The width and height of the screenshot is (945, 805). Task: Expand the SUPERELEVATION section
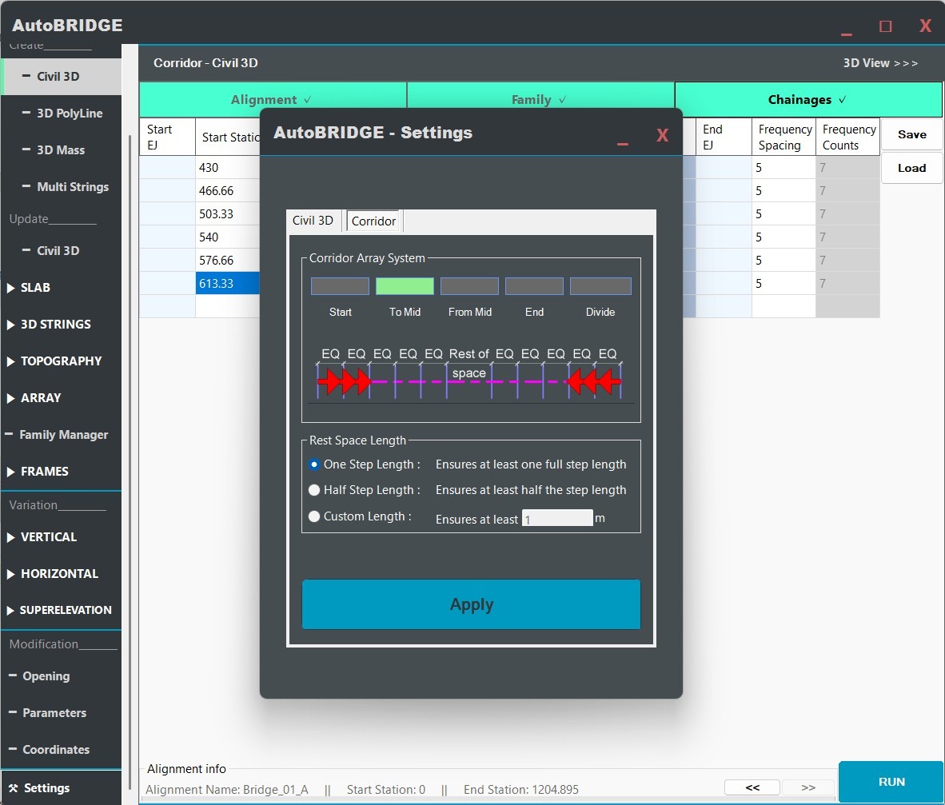point(65,610)
